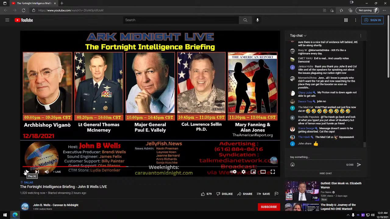
Task: Open the Windows Start menu
Action: point(5,215)
